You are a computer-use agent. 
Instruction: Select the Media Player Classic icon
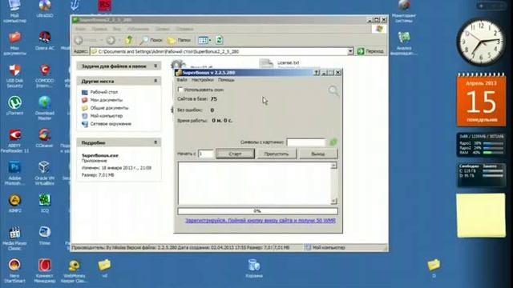tap(14, 238)
